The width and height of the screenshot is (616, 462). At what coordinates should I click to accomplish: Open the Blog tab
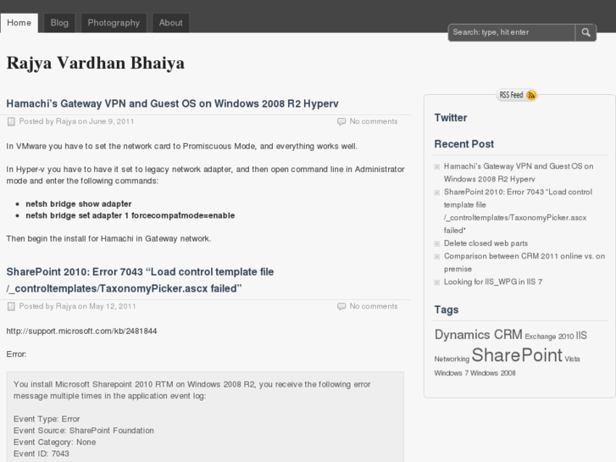pos(59,23)
